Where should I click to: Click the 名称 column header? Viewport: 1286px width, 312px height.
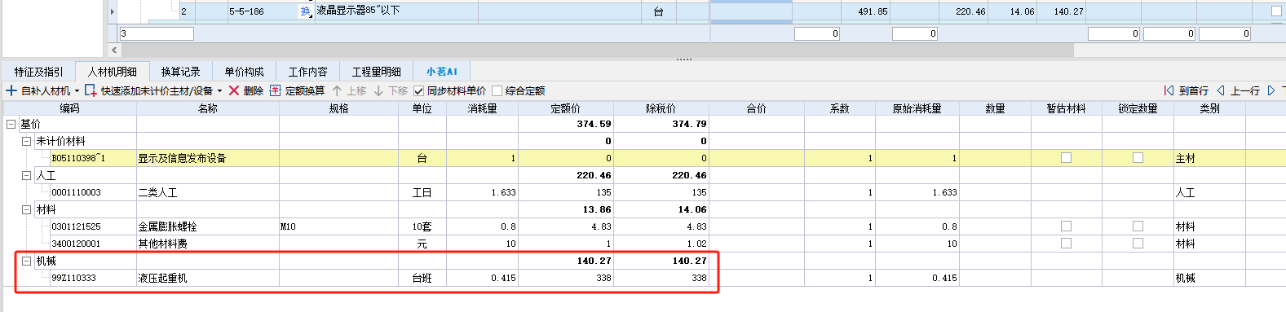(208, 108)
